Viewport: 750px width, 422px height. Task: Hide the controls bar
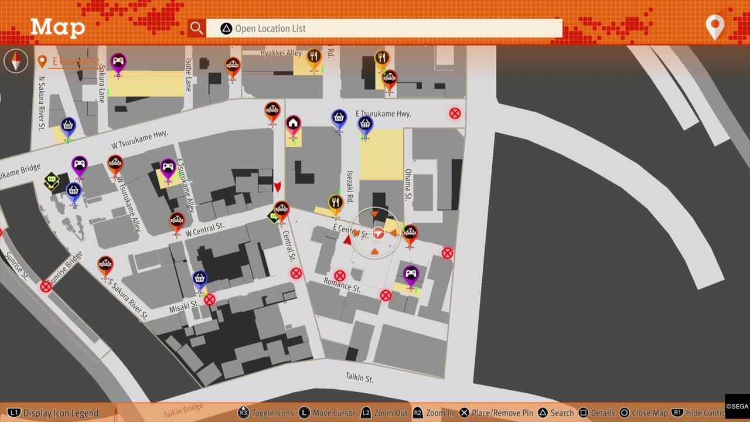coord(698,413)
